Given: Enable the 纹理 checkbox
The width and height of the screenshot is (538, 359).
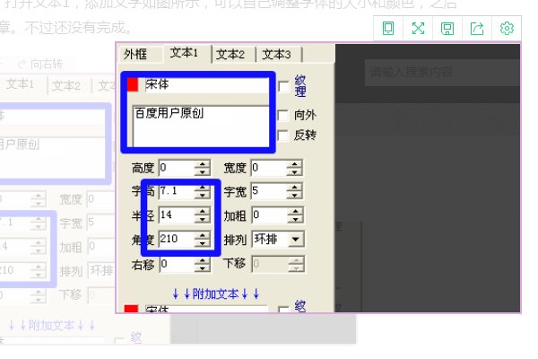Looking at the screenshot, I should [283, 86].
